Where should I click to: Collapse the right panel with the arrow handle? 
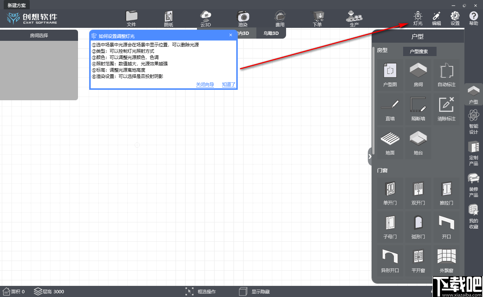click(x=370, y=157)
